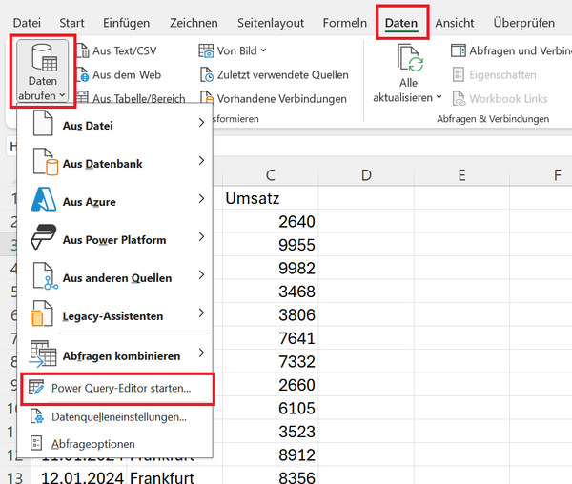Choose Abfrageoptionen menu entry

click(x=115, y=444)
